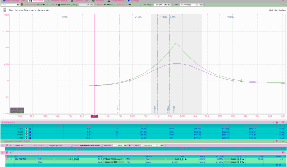Adjust the Prob range percentage stepper
The width and height of the screenshot is (287, 167).
click(165, 5)
